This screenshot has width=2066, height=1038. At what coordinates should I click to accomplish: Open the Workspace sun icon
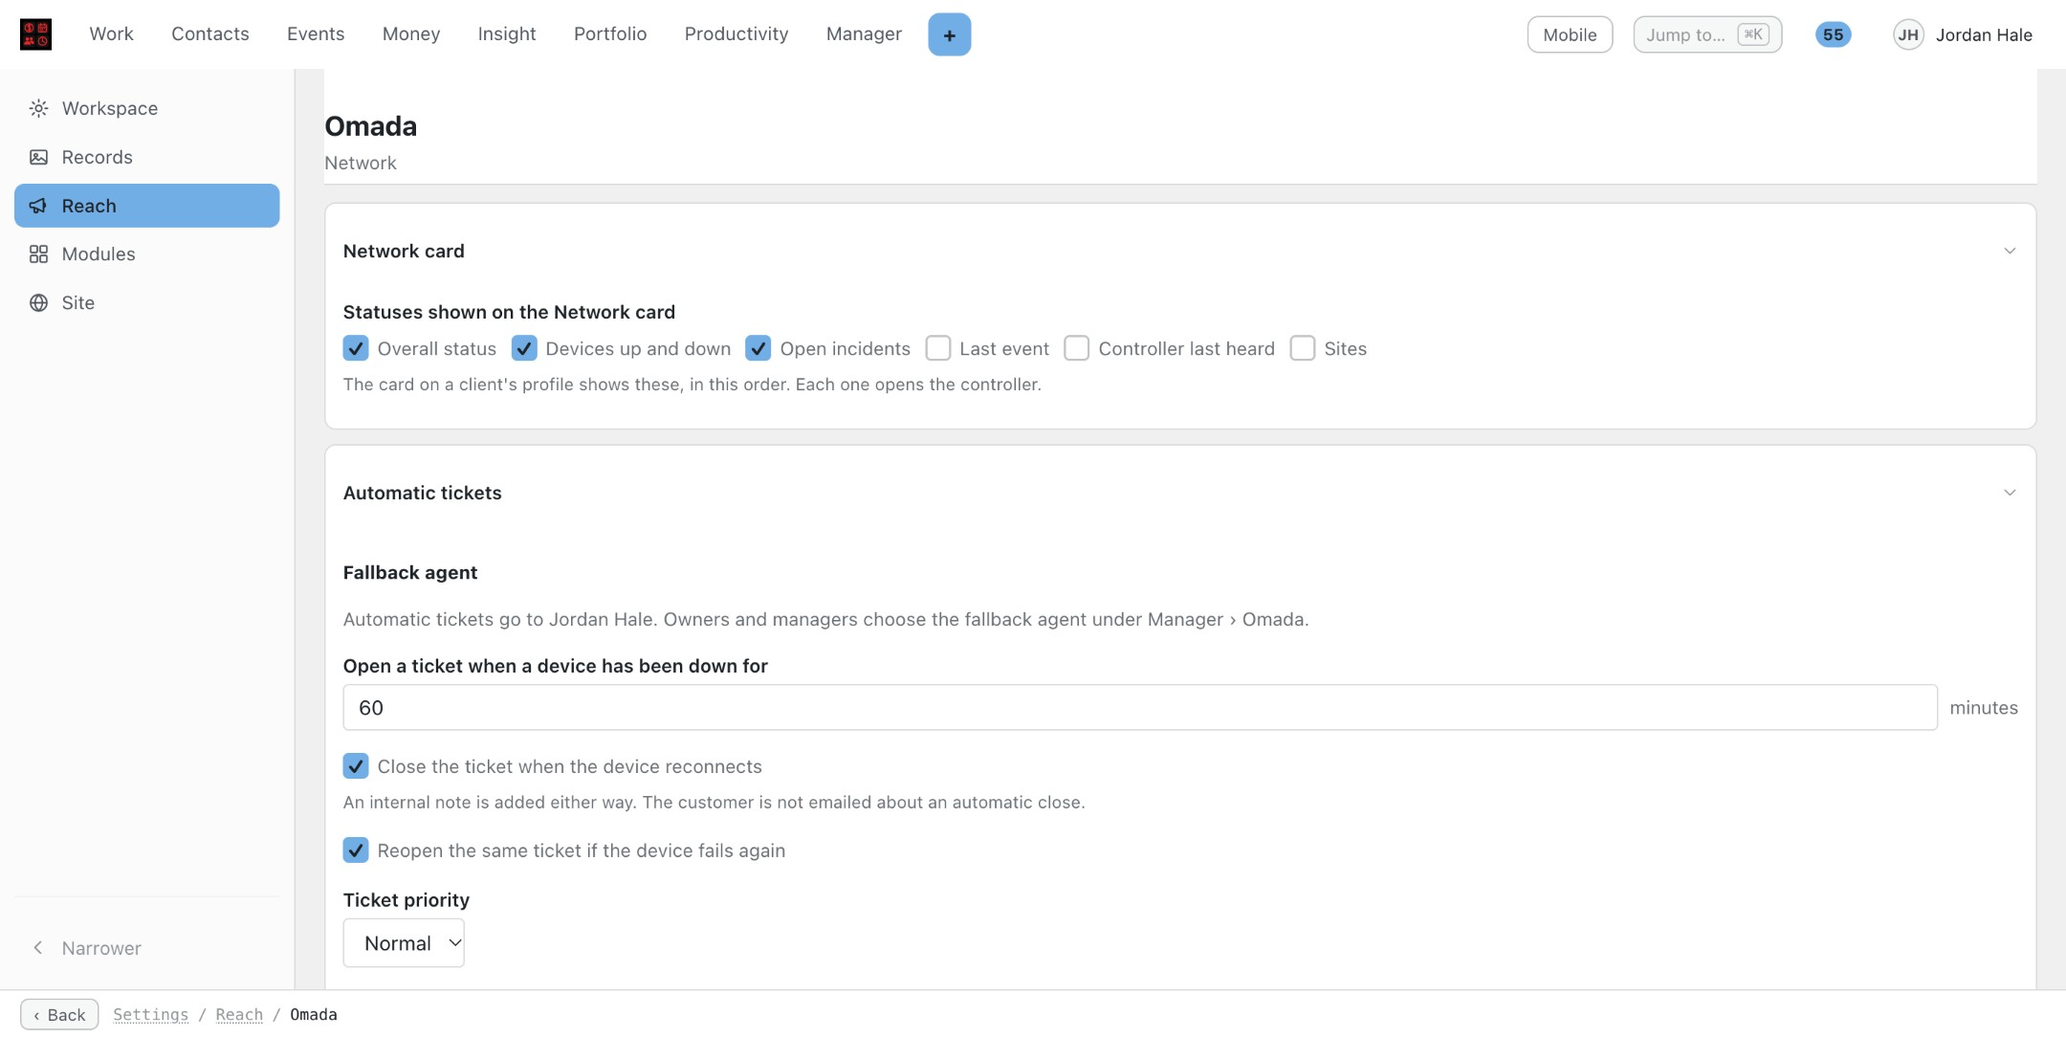point(38,108)
